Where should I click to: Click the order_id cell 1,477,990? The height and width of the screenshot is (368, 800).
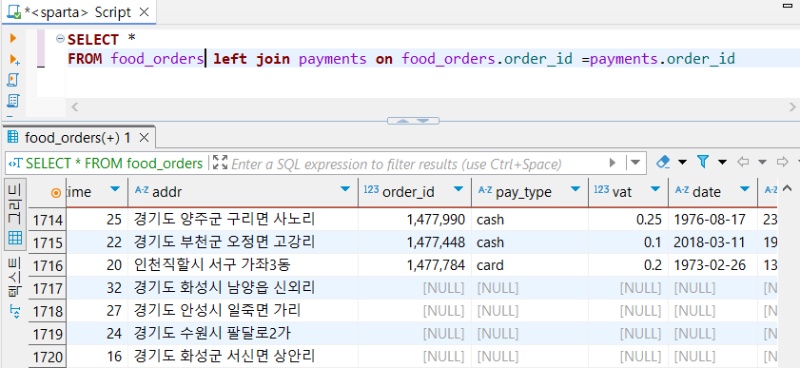415,219
